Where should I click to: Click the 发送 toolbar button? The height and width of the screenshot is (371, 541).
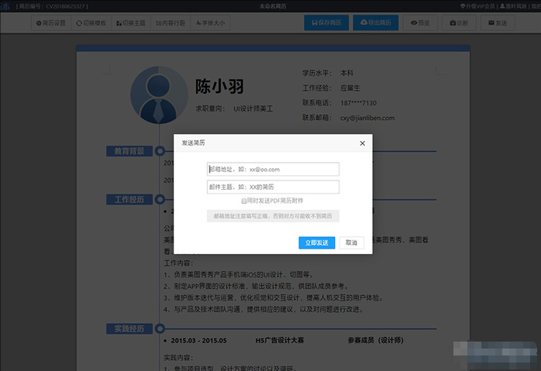point(498,23)
